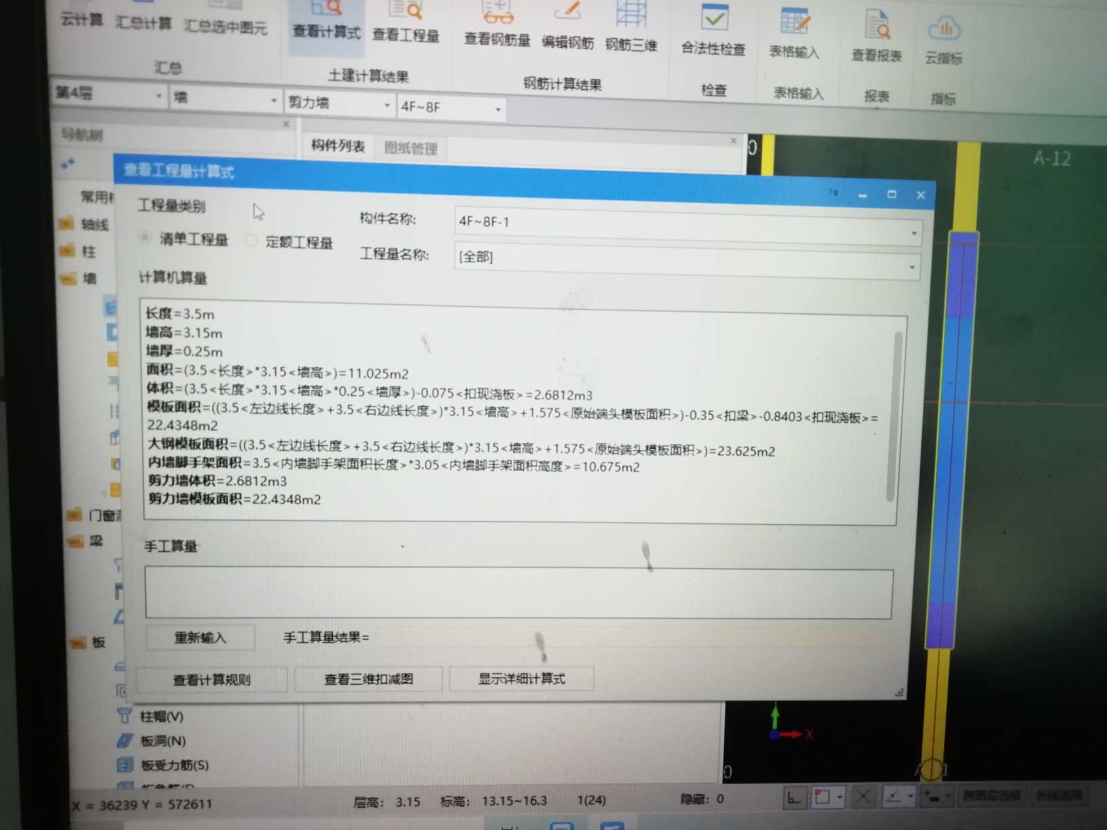Switch to the 构件列表 tab
This screenshot has width=1107, height=830.
click(338, 145)
